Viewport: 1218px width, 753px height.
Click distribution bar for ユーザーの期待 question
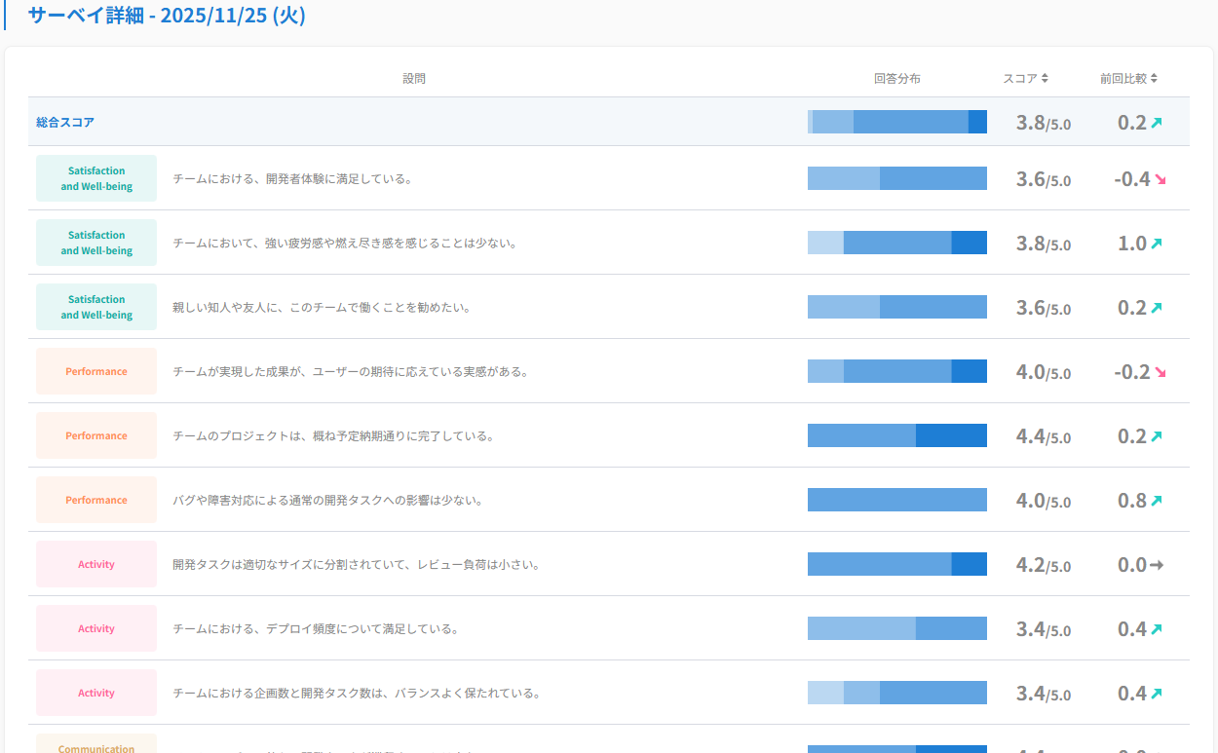[897, 371]
